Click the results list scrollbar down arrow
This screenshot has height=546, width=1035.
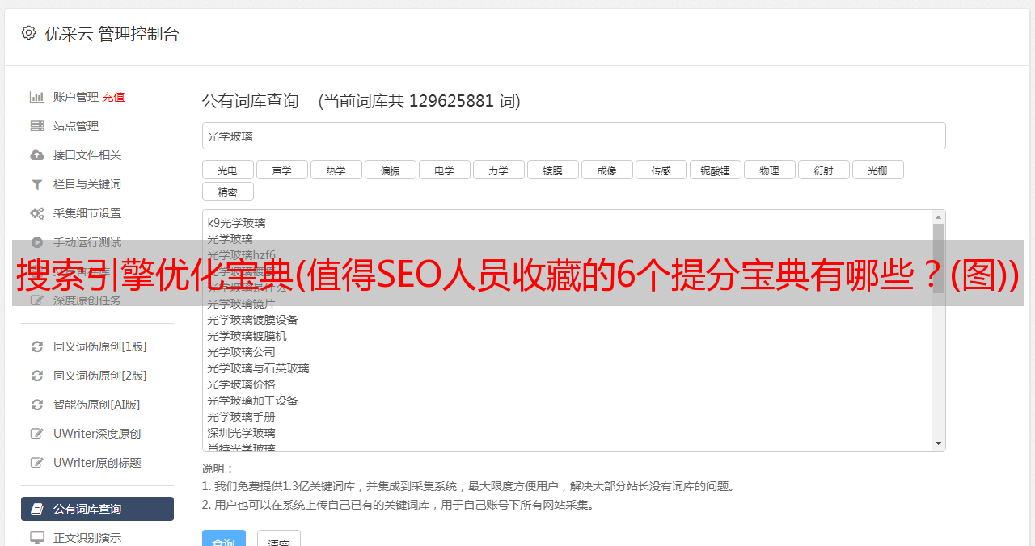pyautogui.click(x=938, y=443)
